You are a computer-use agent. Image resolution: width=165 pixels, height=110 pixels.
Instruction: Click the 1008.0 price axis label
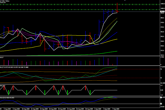click(x=163, y=4)
